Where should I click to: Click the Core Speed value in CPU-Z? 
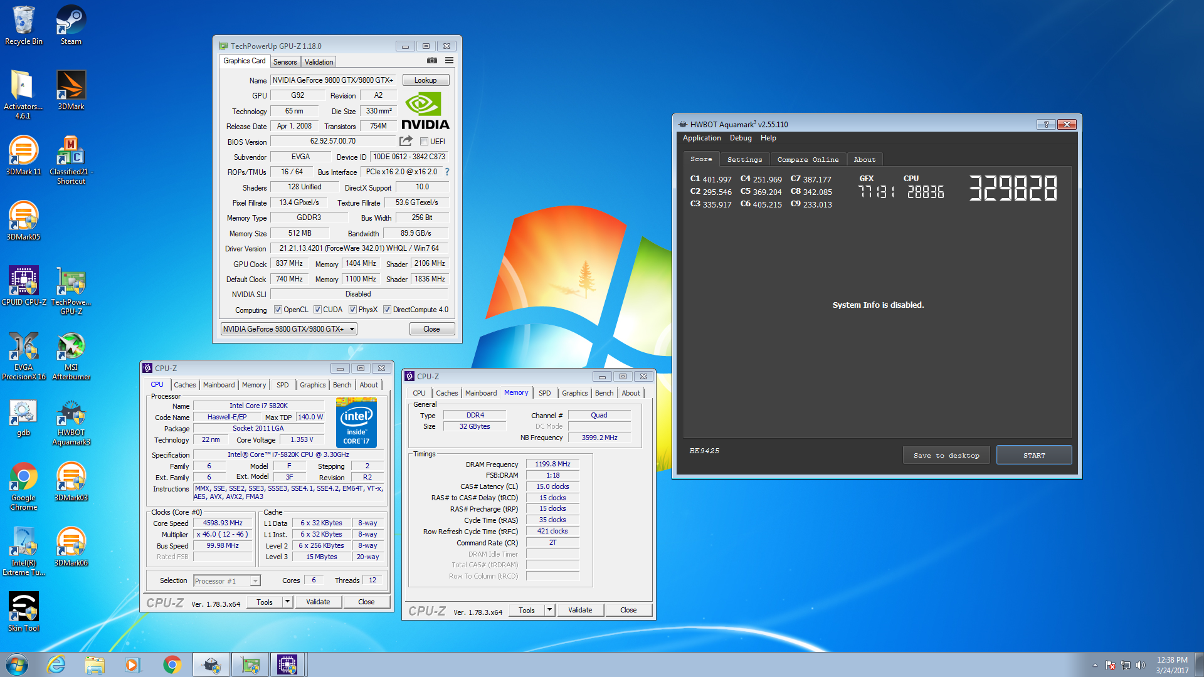point(223,523)
